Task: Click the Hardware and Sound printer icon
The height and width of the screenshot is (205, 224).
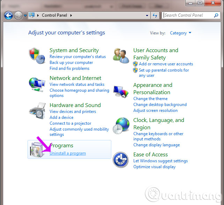Action: coord(37,111)
